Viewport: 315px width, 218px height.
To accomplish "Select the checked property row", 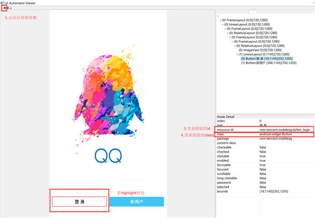I will (x=265, y=152).
